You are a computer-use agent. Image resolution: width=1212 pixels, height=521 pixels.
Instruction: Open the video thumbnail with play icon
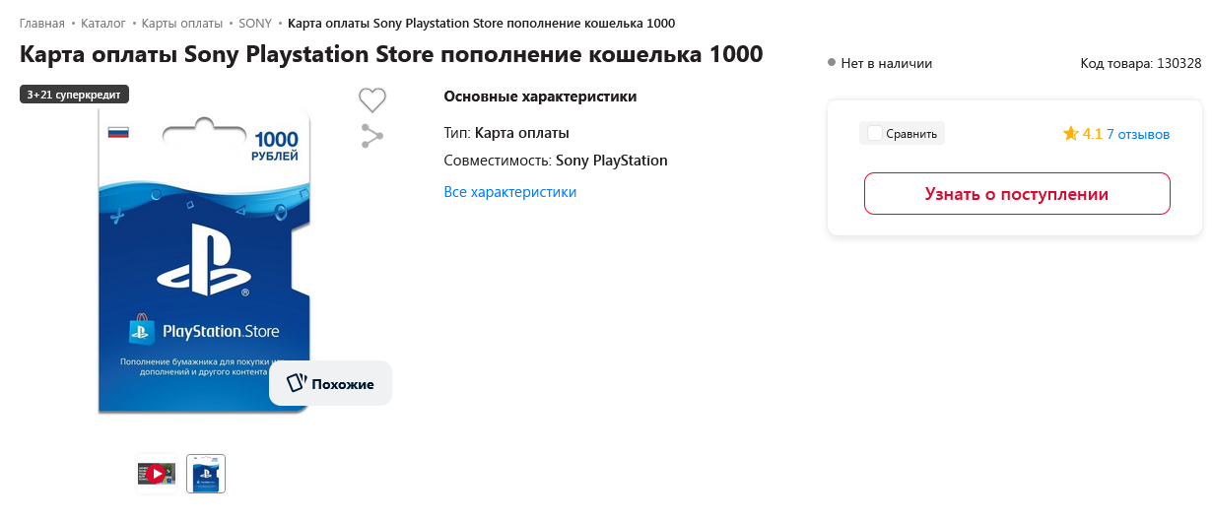156,474
